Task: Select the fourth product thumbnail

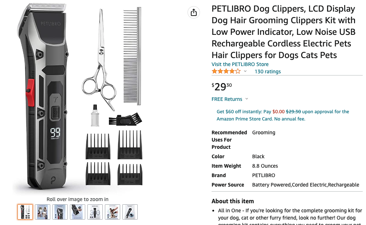Action: tap(77, 212)
